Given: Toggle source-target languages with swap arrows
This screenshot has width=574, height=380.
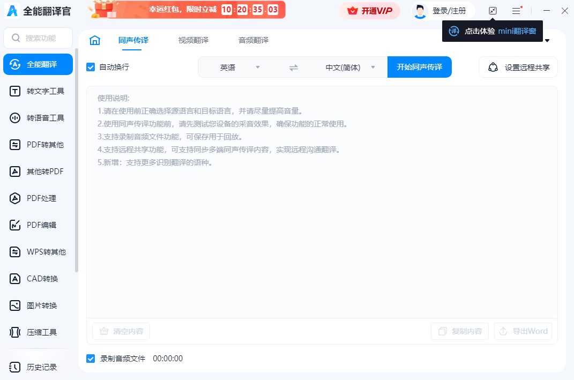Looking at the screenshot, I should [293, 67].
